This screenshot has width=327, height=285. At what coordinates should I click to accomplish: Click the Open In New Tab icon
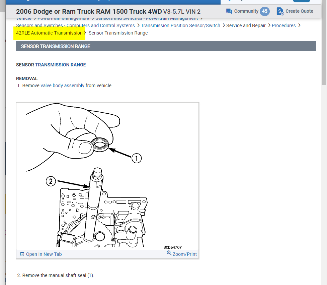[x=22, y=254]
